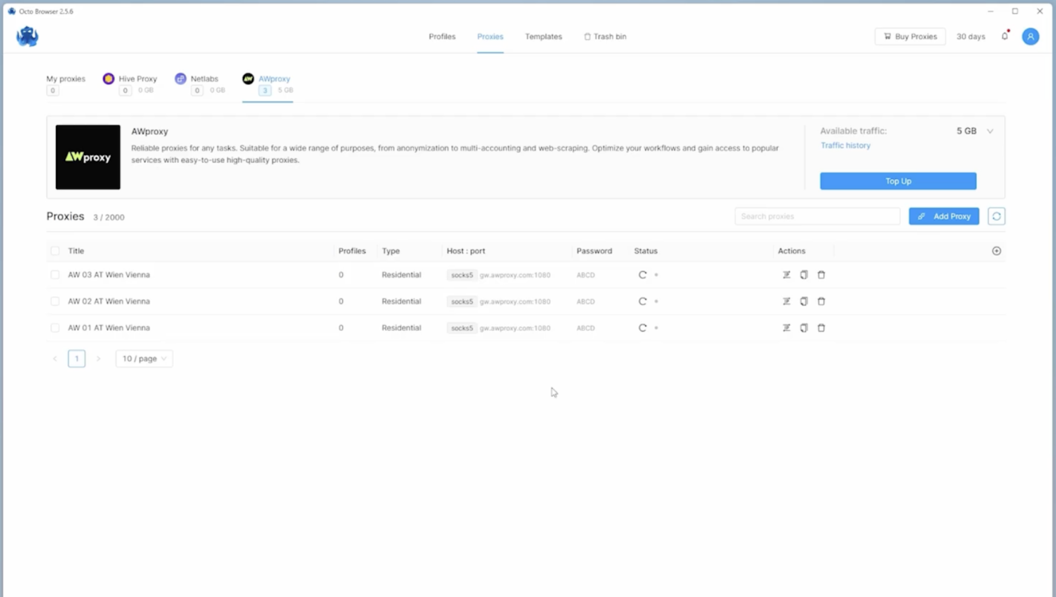
Task: Open the 10 / page dropdown
Action: [144, 359]
